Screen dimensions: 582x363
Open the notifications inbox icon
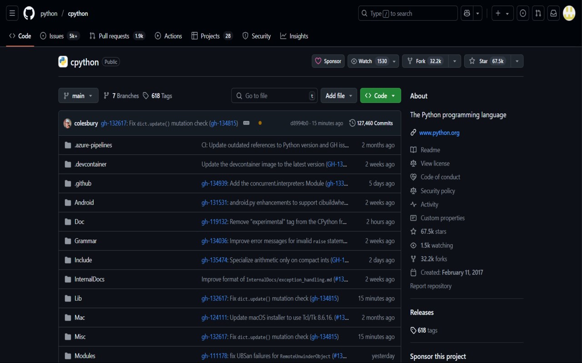(x=553, y=13)
